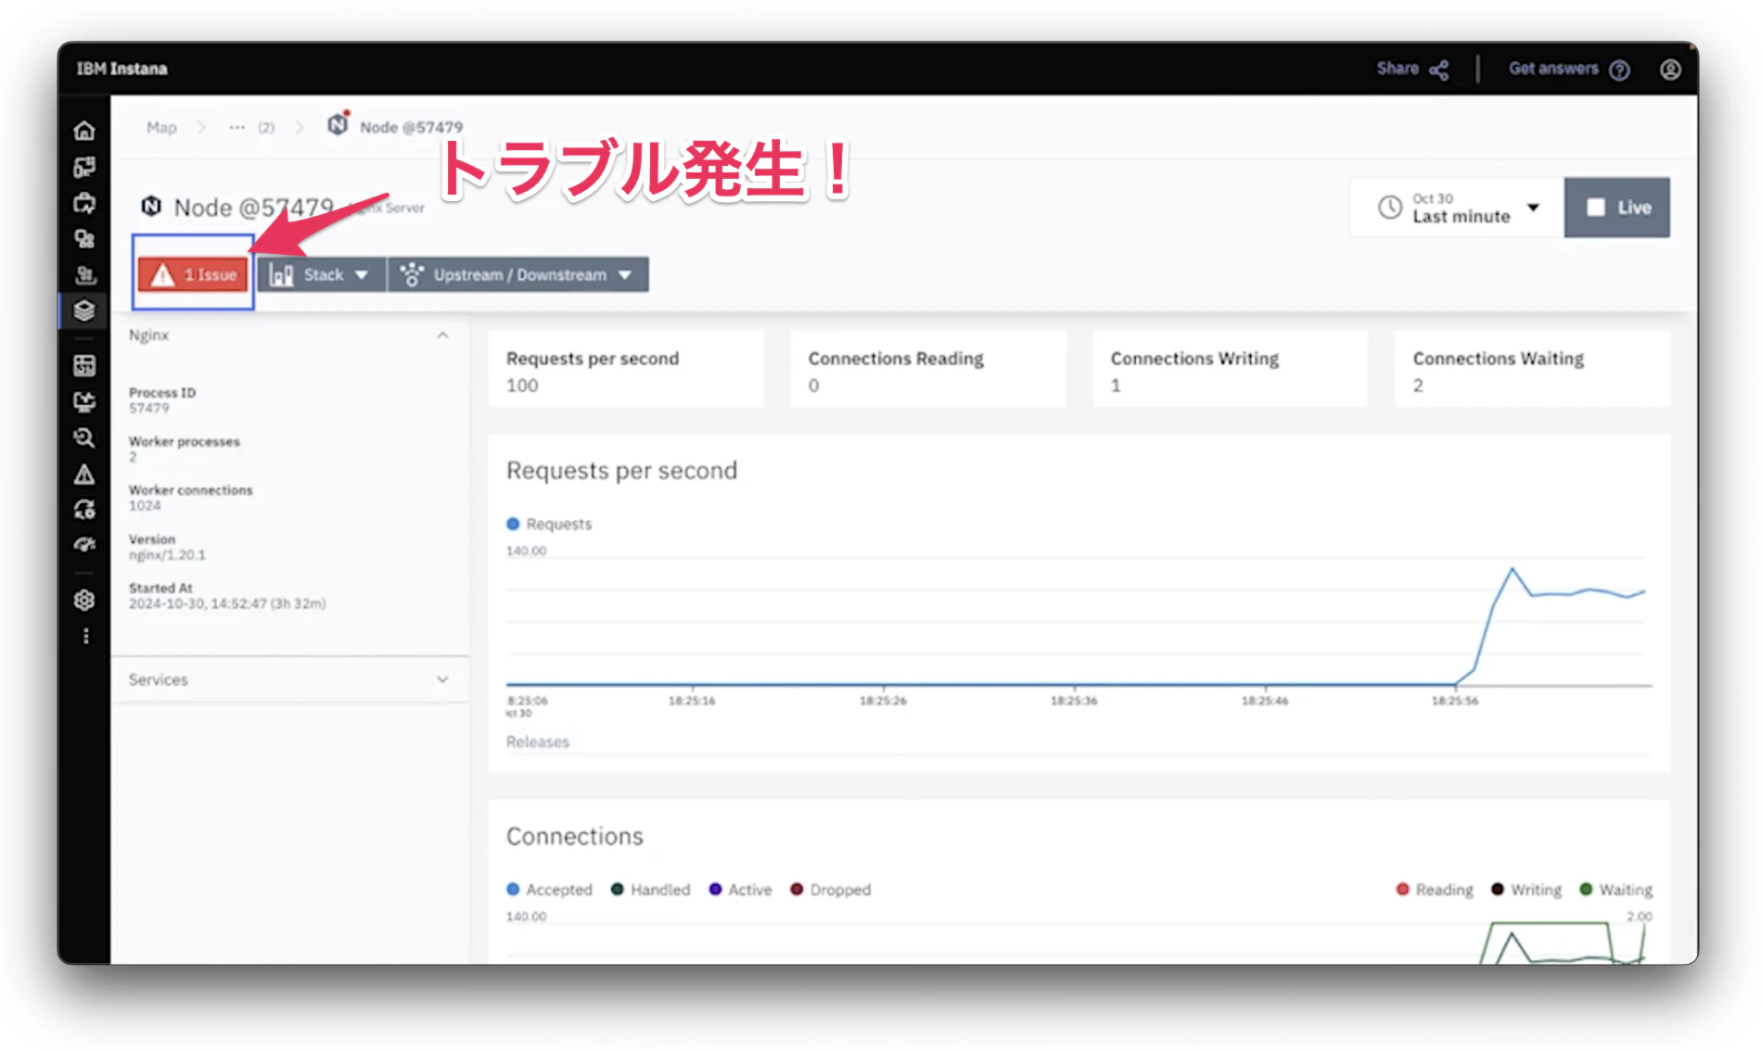Click the 18:25:56 time axis label
The height and width of the screenshot is (1051, 1762).
[1455, 701]
